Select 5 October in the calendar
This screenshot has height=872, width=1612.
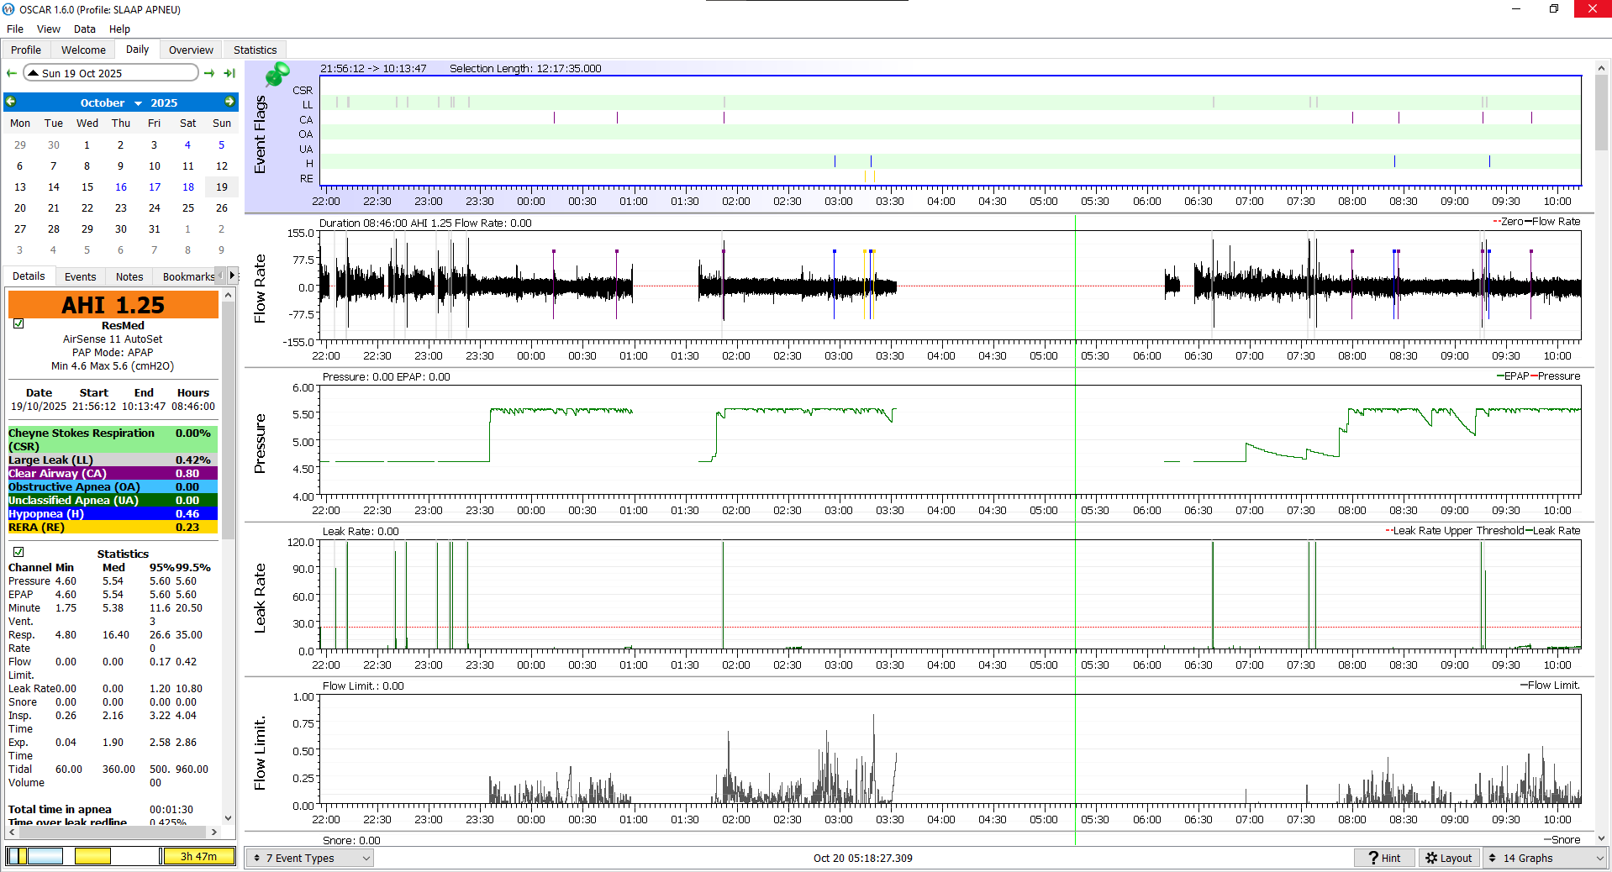point(222,144)
